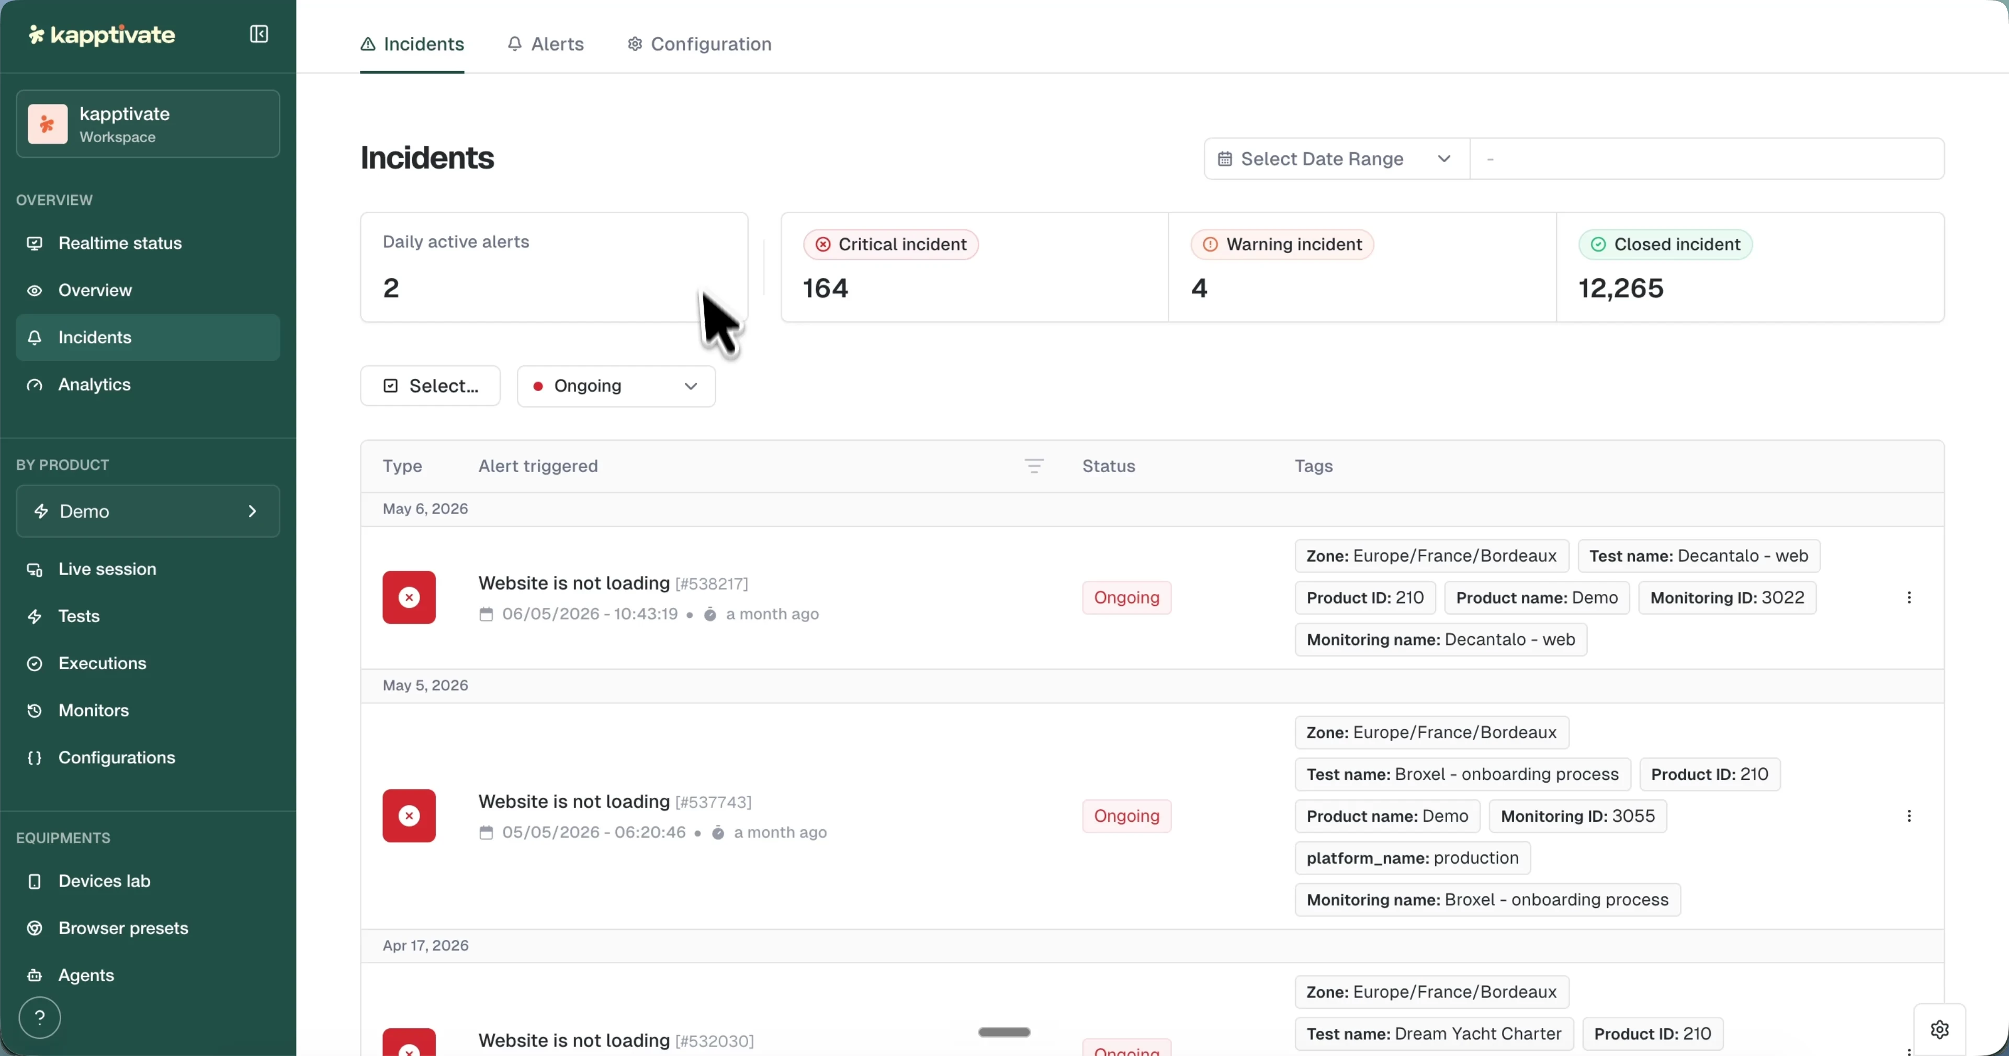Open Configurations in sidebar
2009x1056 pixels.
148,757
